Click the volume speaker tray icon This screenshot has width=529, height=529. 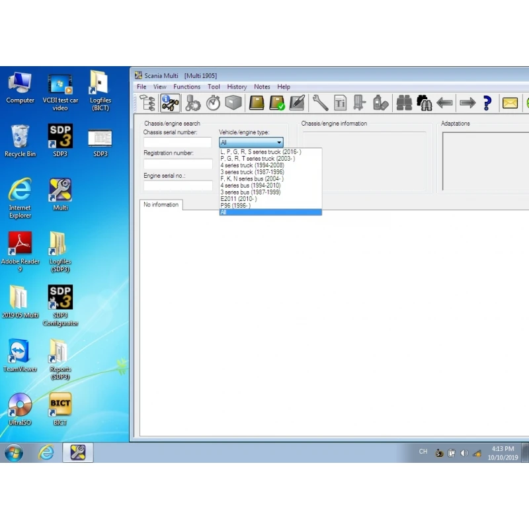coord(464,453)
